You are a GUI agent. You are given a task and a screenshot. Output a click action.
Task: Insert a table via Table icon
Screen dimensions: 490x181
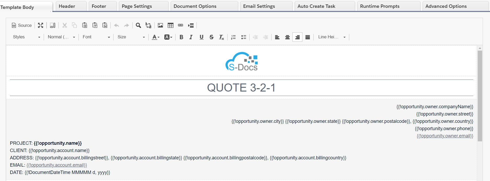pos(171,25)
